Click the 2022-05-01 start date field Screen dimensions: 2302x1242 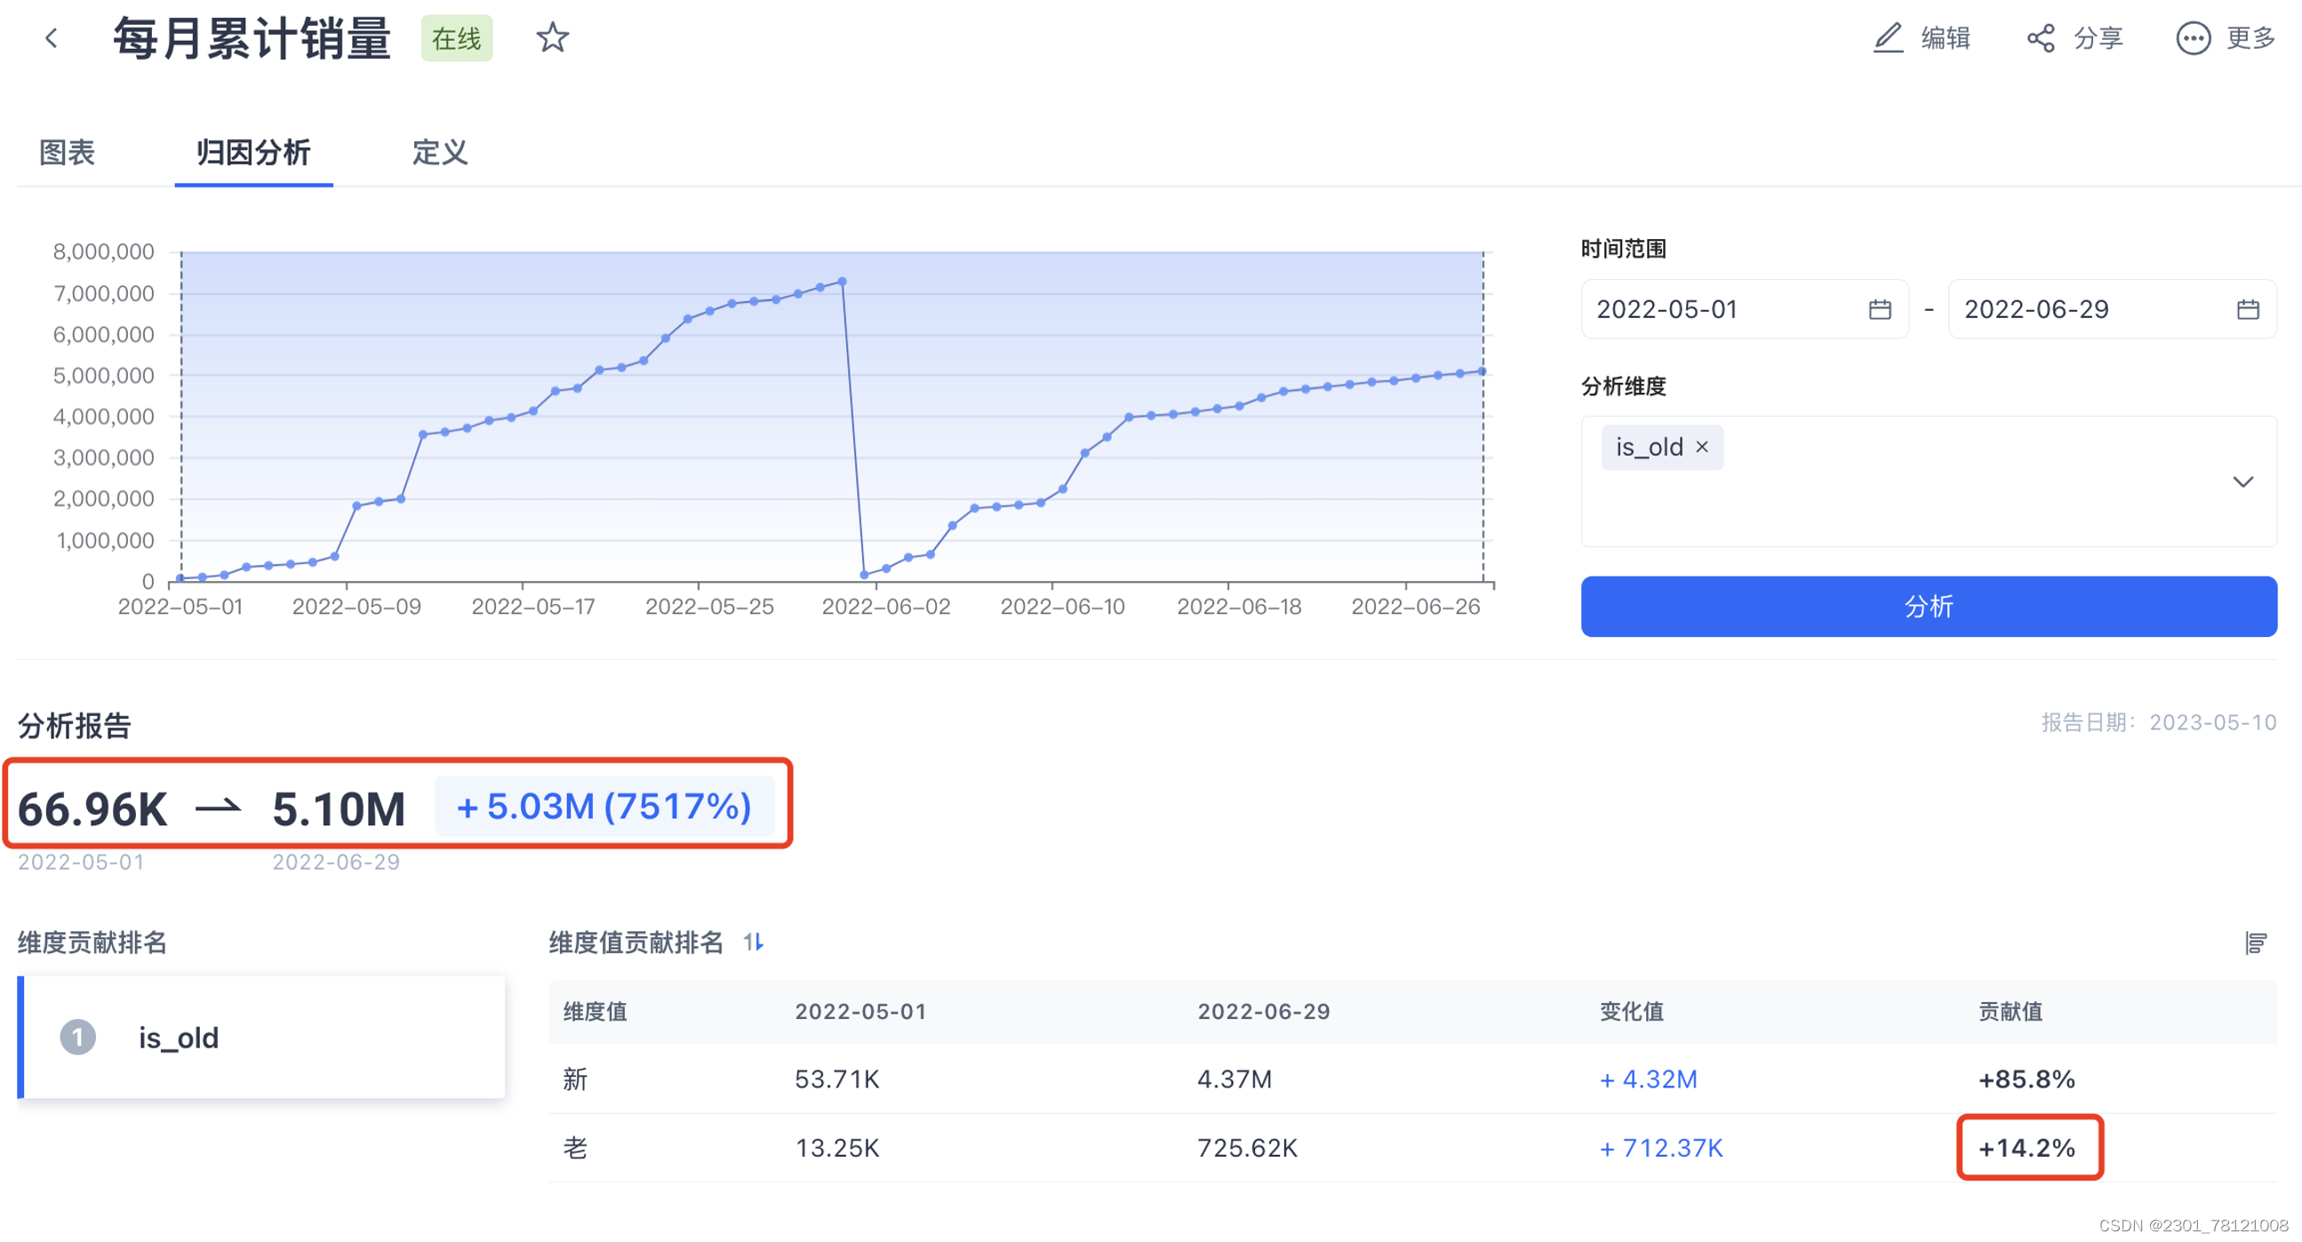(1745, 309)
